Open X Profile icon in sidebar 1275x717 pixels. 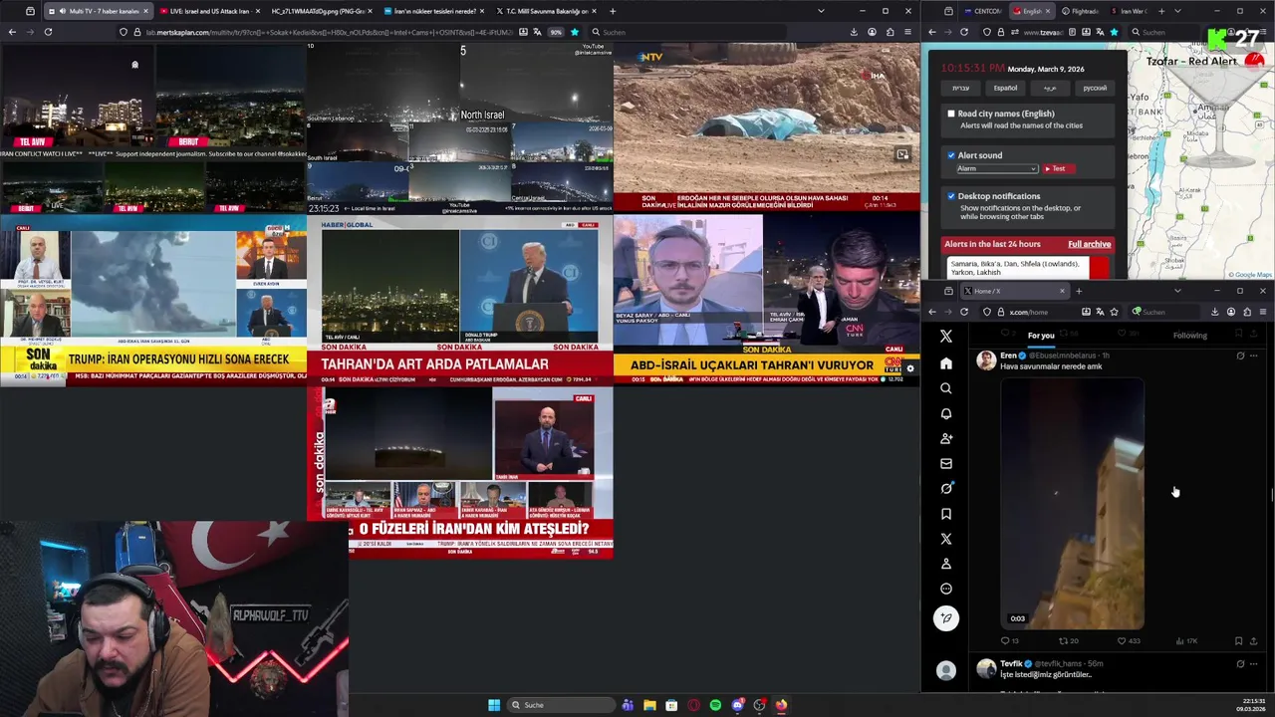pyautogui.click(x=946, y=564)
